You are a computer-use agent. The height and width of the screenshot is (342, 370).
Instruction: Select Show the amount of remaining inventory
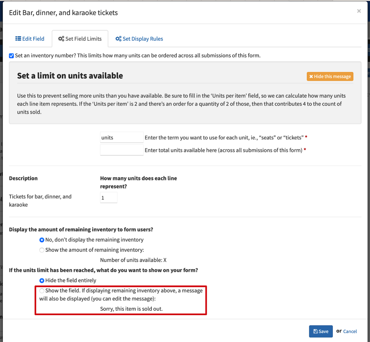tap(42, 250)
